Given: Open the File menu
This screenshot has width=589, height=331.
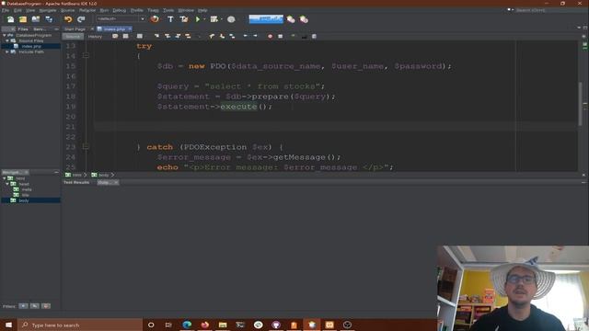Looking at the screenshot, I should tap(6, 10).
